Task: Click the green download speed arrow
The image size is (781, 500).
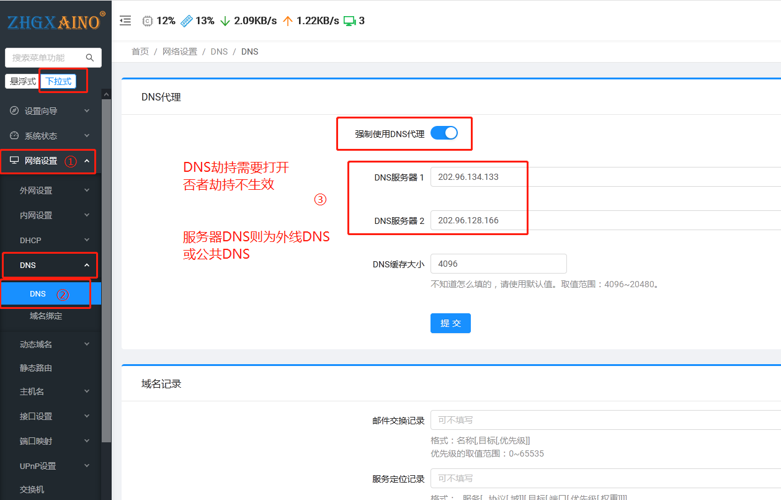Action: (x=225, y=20)
